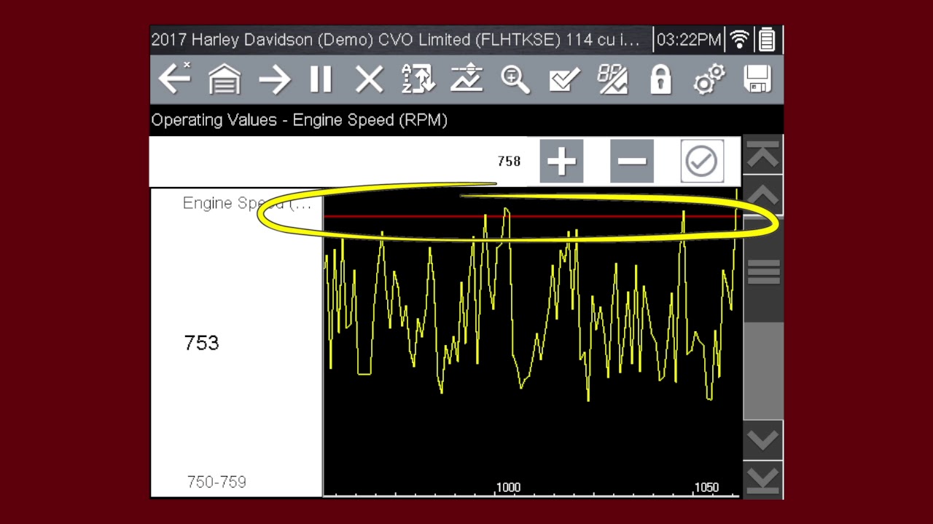The width and height of the screenshot is (933, 524).
Task: Open the Home garage icon
Action: point(225,79)
